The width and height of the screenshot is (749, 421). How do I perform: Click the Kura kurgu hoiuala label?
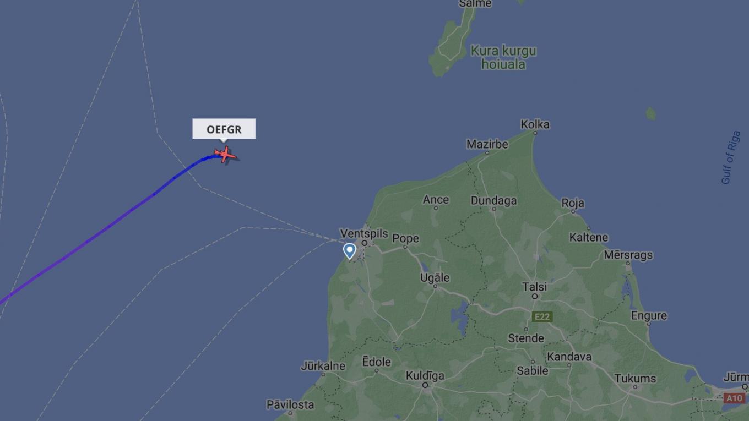pos(503,57)
